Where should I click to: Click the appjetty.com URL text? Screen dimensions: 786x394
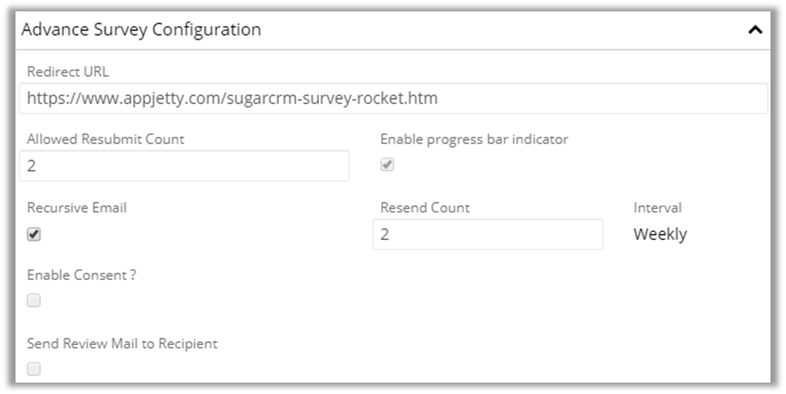pyautogui.click(x=232, y=98)
